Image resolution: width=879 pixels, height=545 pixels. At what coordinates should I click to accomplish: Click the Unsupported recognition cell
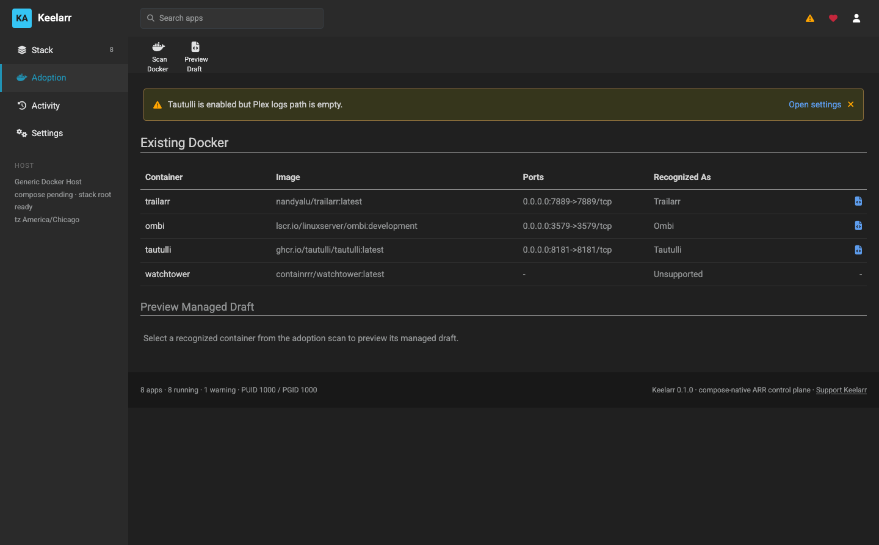point(678,274)
